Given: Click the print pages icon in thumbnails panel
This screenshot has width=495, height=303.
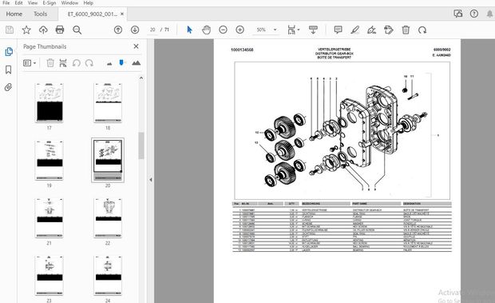Looking at the screenshot, I should click(63, 63).
